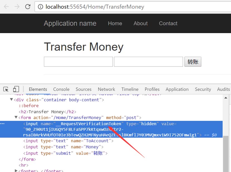This screenshot has width=231, height=172.
Task: Select the submit input 转账 row
Action: tap(65, 153)
